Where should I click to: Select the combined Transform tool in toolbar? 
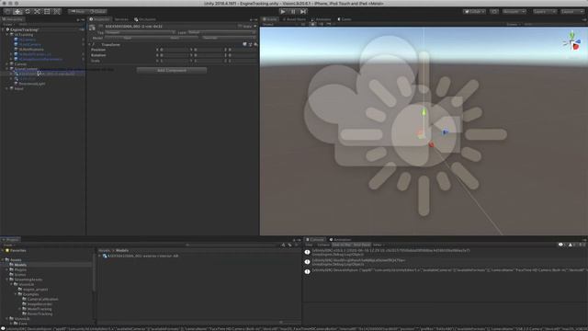[57, 12]
